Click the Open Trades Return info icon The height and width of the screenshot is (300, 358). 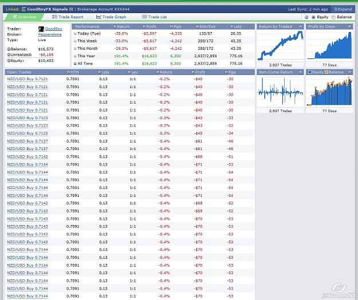158,72
